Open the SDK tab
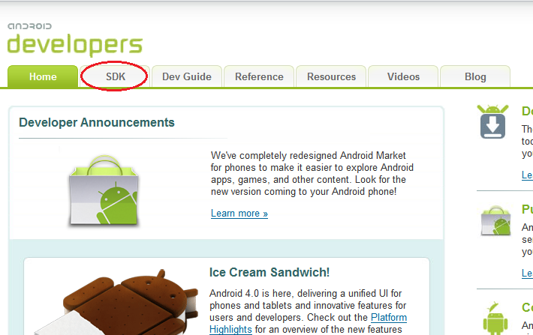The width and height of the screenshot is (533, 335). coord(116,76)
